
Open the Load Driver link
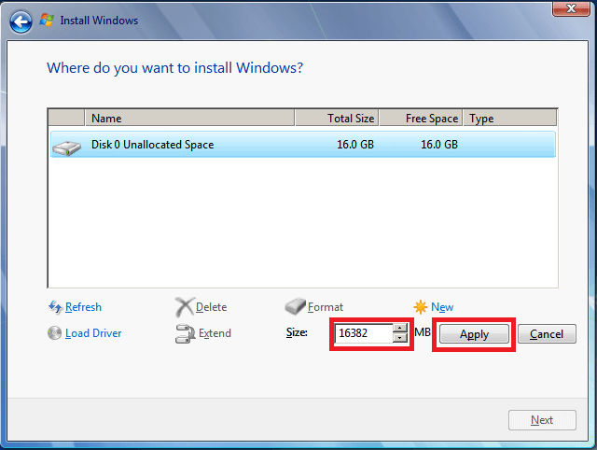(93, 333)
